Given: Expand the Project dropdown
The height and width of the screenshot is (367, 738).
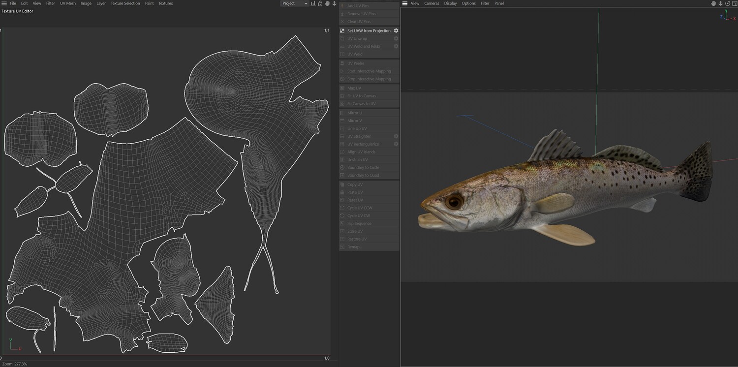Looking at the screenshot, I should (294, 3).
